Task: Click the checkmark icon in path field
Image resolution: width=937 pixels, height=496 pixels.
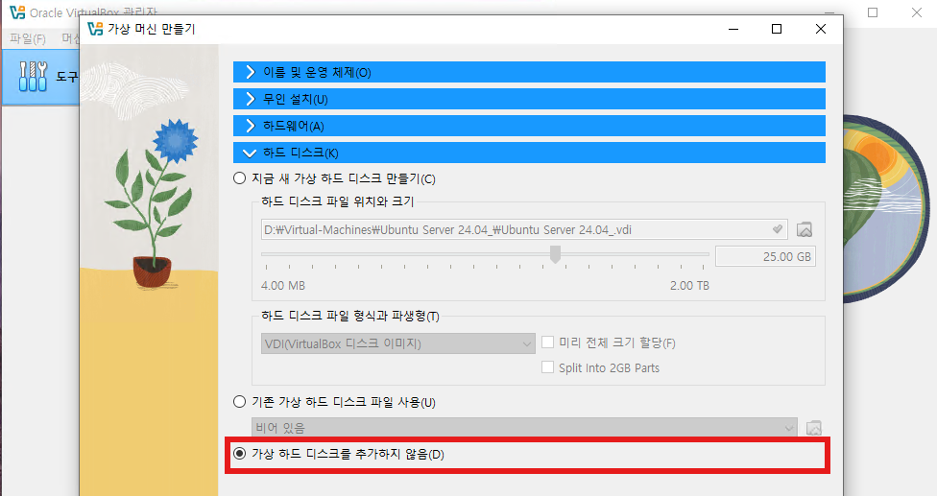Action: point(777,229)
